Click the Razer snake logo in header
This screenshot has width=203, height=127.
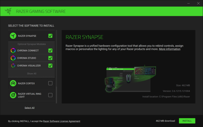point(8,11)
